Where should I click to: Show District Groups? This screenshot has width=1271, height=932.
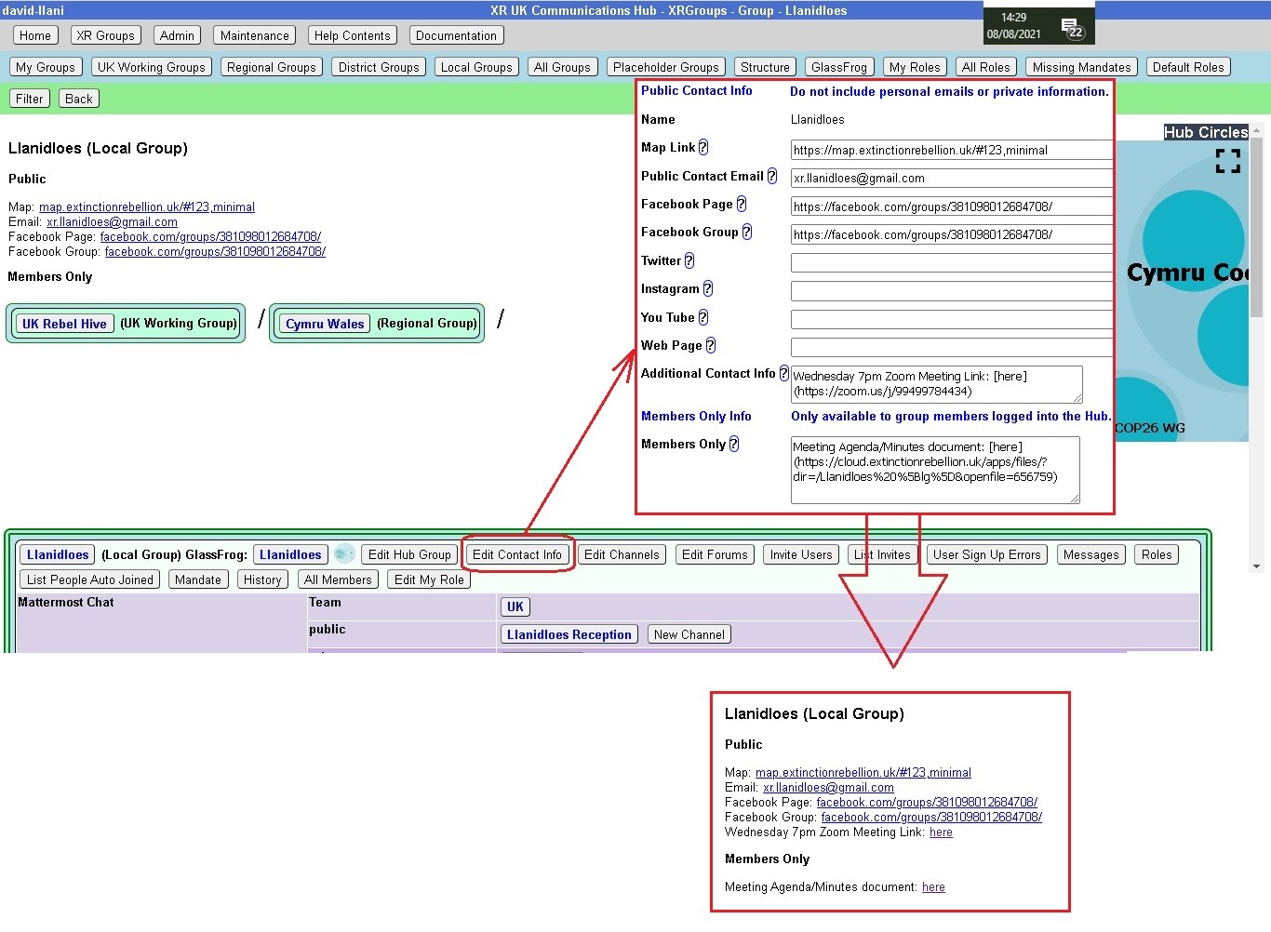point(379,67)
